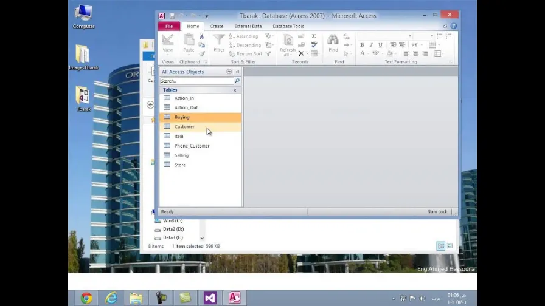Select Data2 (D:) drive in Explorer window
Viewport: 545px width, 306px height.
pos(170,229)
